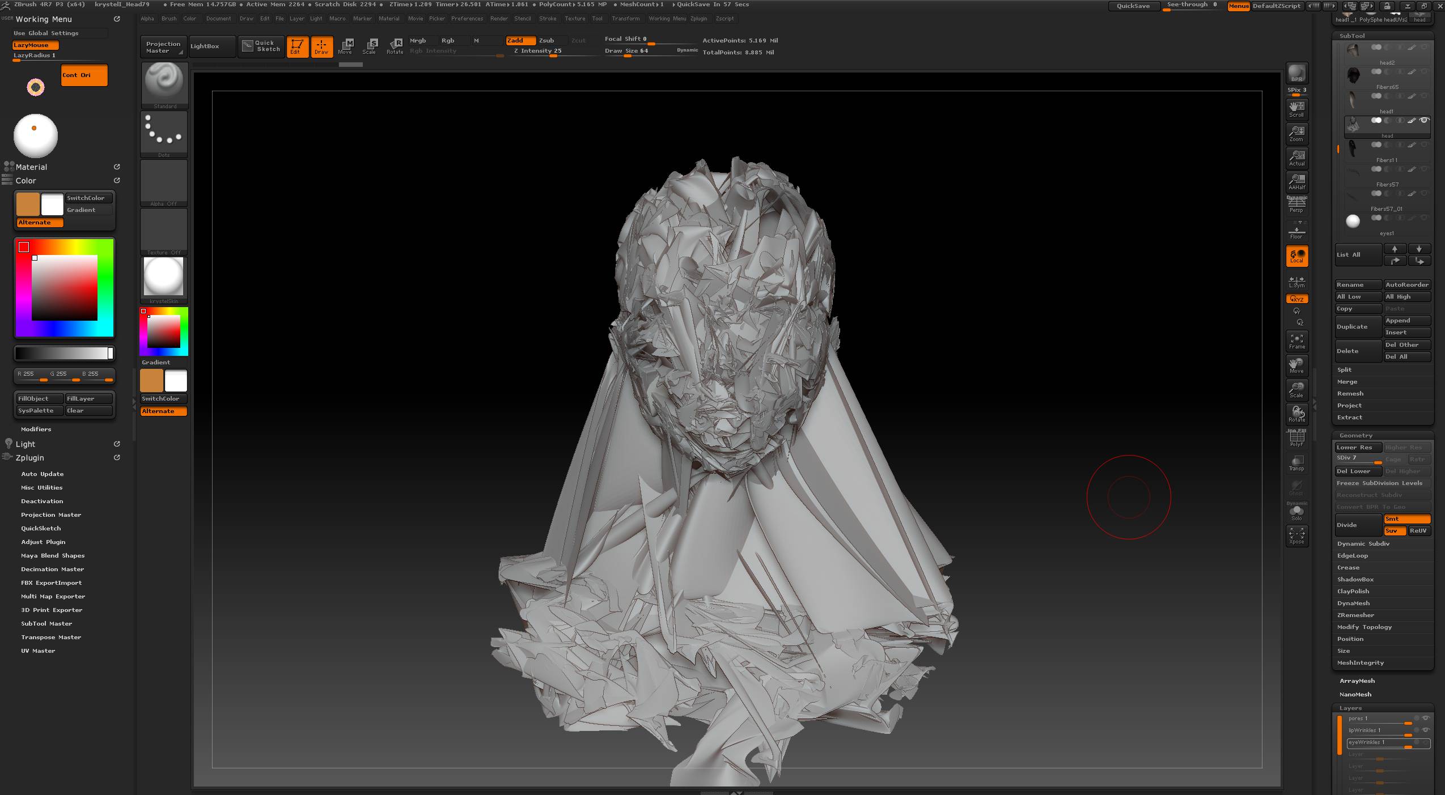Toggle the Local symmetry icon
The height and width of the screenshot is (795, 1445).
(1296, 256)
